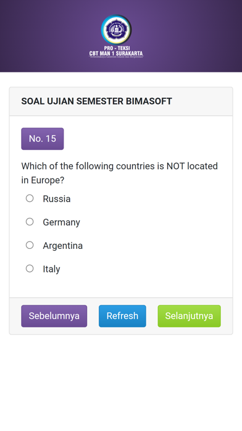Image resolution: width=242 pixels, height=431 pixels.
Task: Click the Italy answer label text
Action: tap(51, 269)
